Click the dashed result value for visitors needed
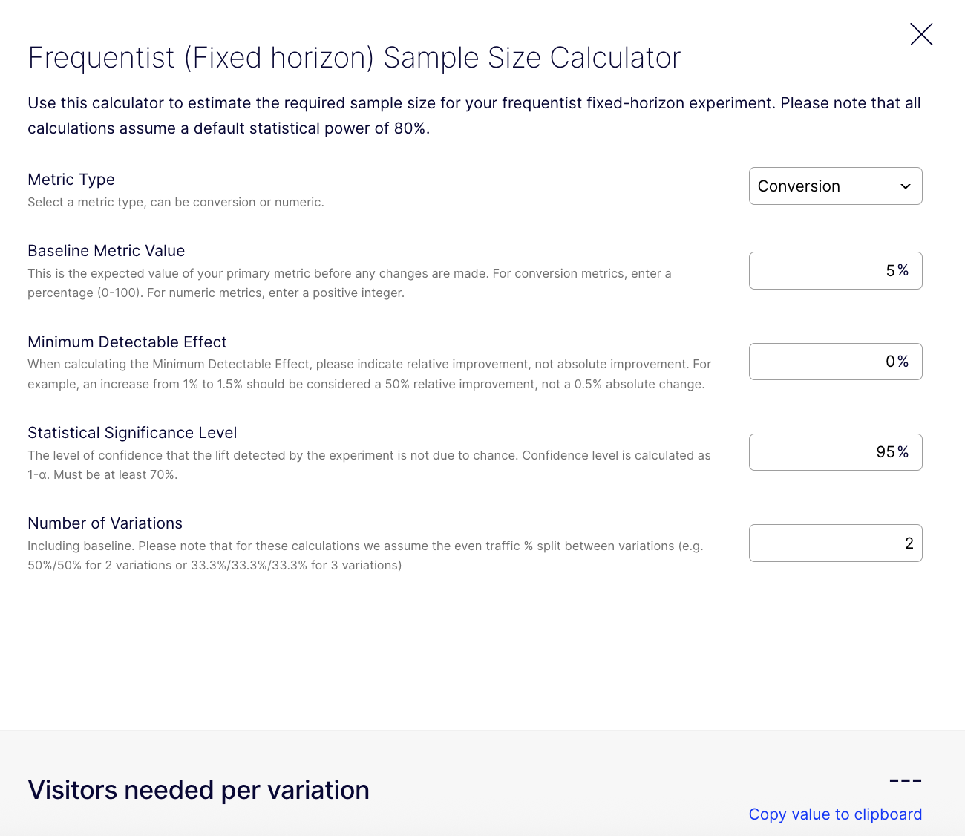 pos(905,780)
